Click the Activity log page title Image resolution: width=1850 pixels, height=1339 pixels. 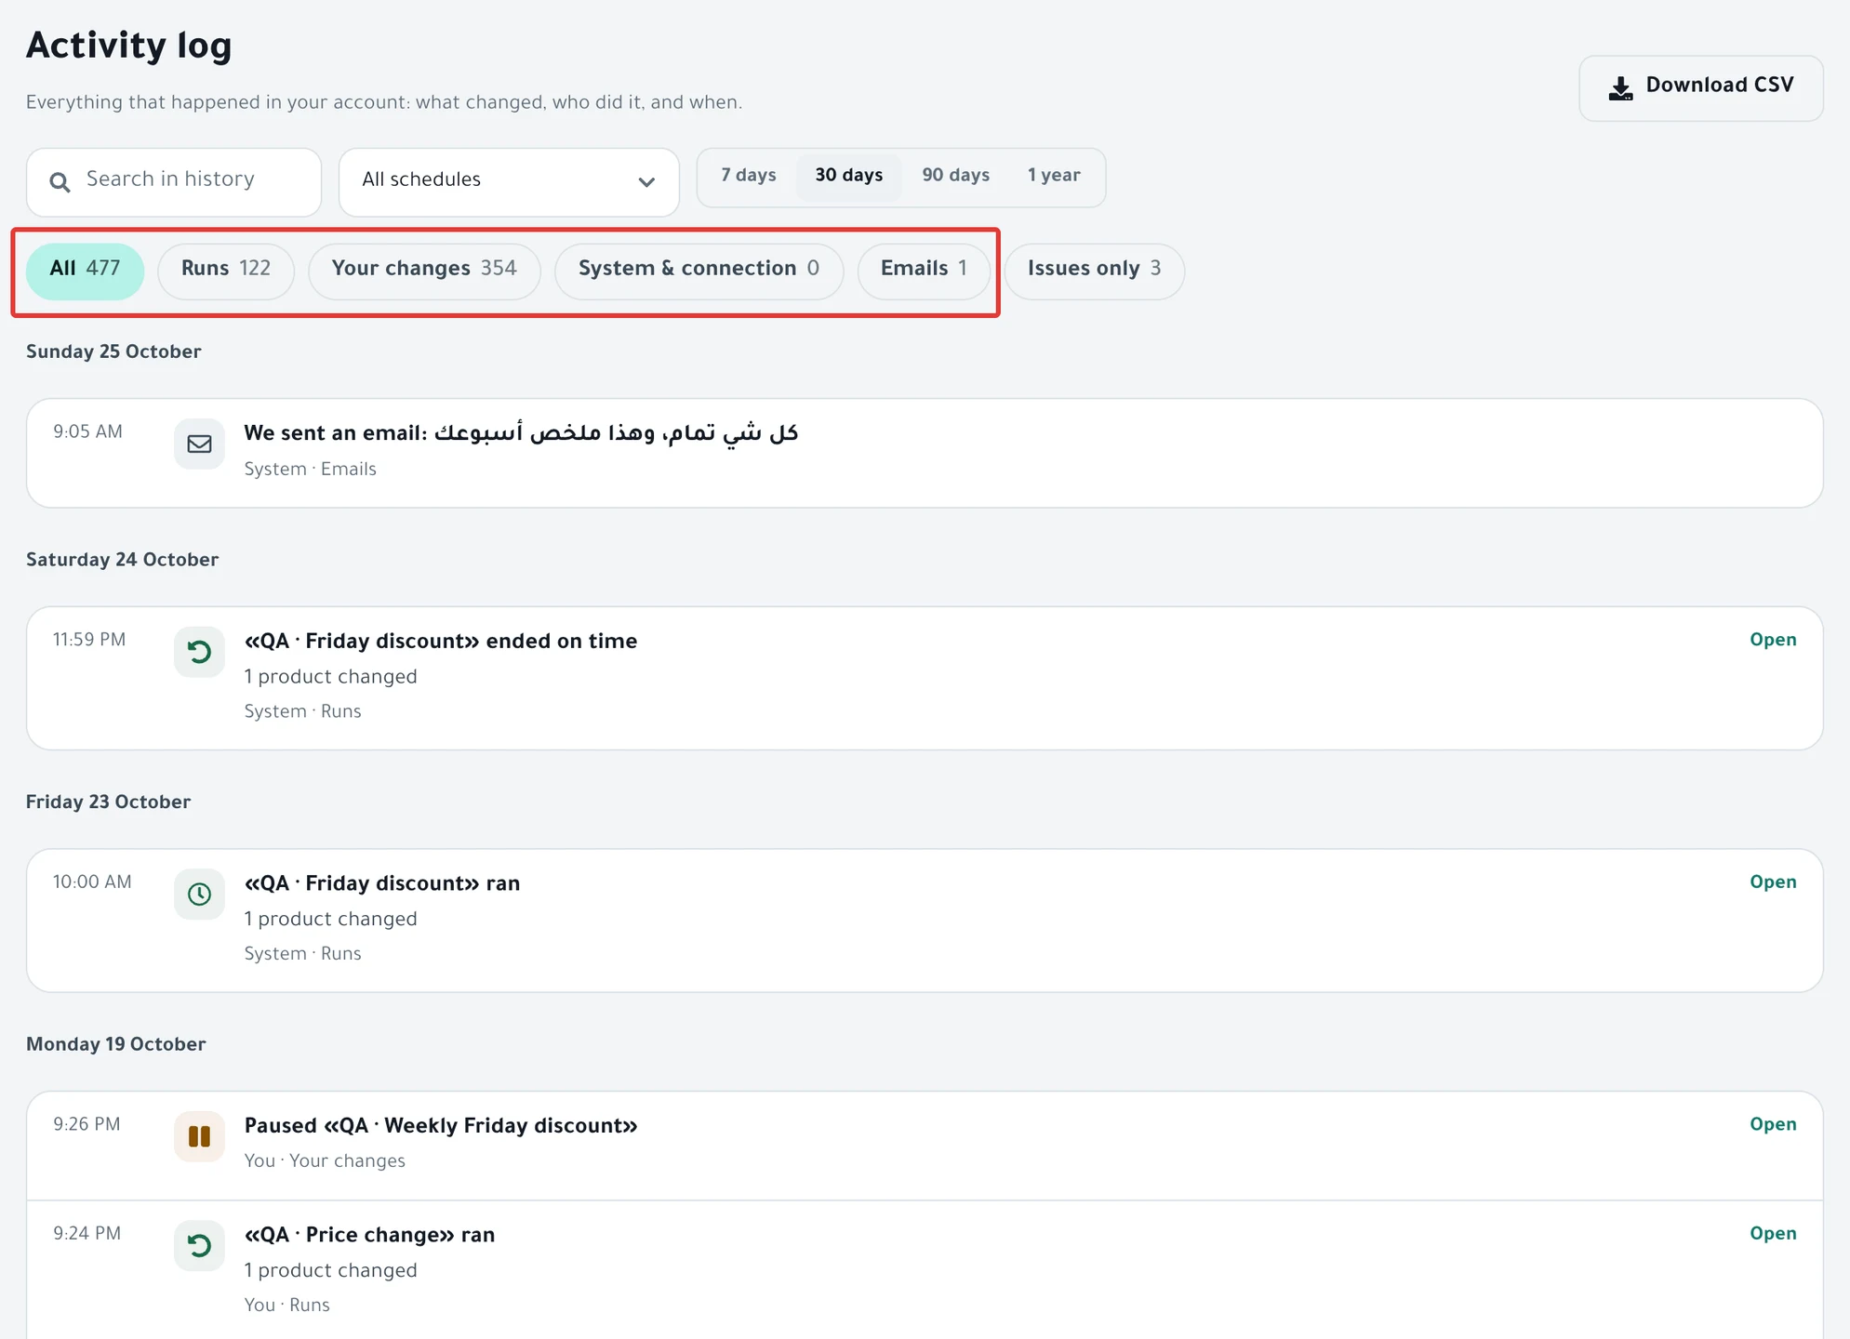point(129,46)
